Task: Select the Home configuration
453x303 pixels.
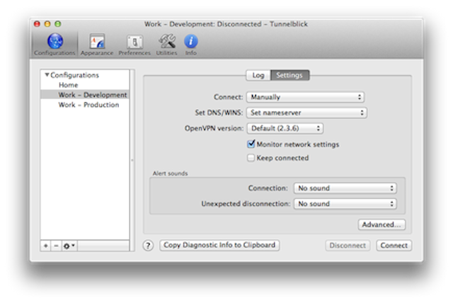Action: [x=85, y=85]
